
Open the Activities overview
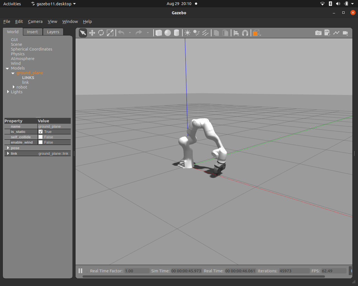[12, 4]
